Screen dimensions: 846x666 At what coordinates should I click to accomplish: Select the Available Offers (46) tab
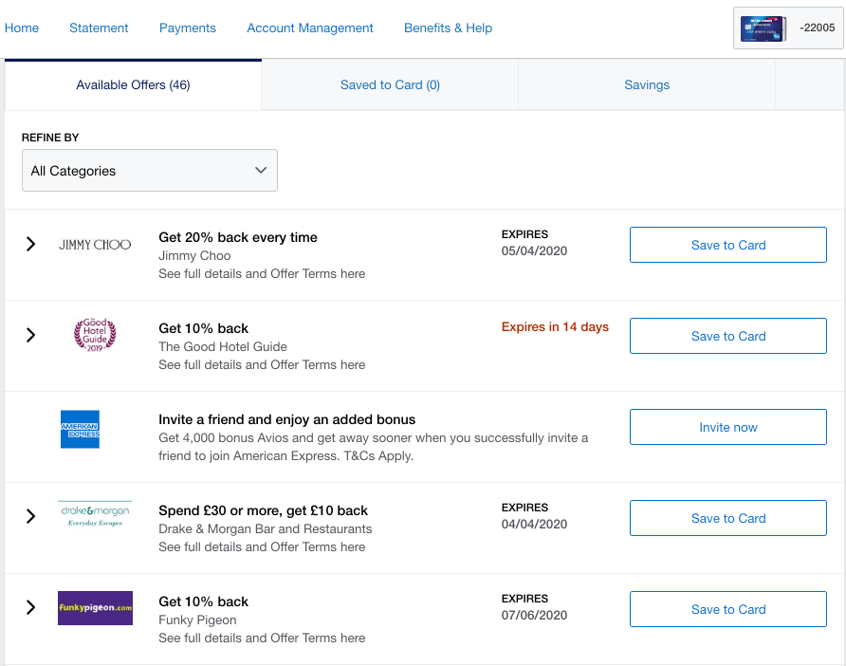(x=134, y=85)
